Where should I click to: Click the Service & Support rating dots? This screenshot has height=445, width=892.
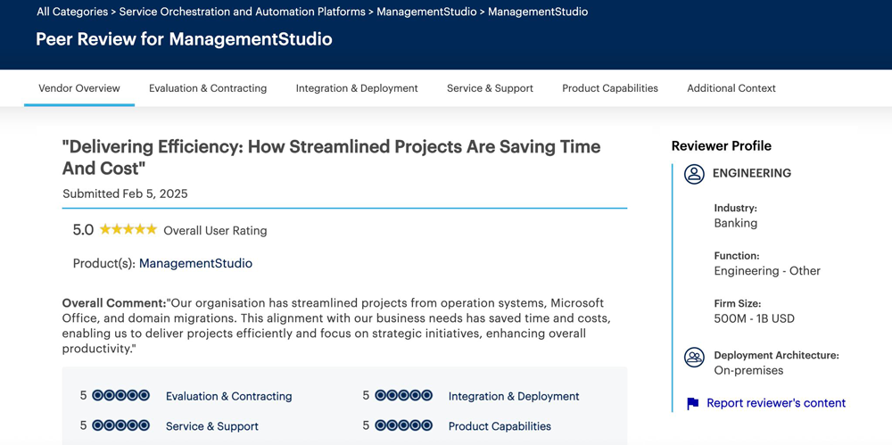click(x=120, y=426)
